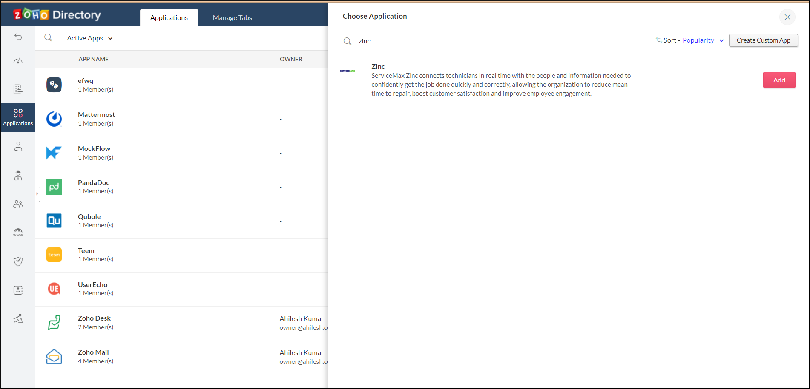Open the Active Apps filter dropdown
This screenshot has height=389, width=810.
(89, 38)
